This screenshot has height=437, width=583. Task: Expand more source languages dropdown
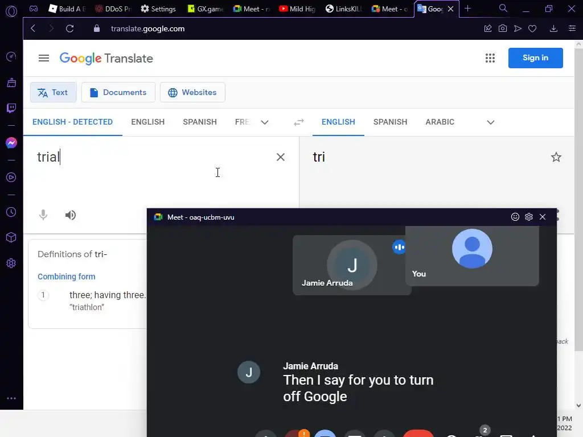pos(265,122)
